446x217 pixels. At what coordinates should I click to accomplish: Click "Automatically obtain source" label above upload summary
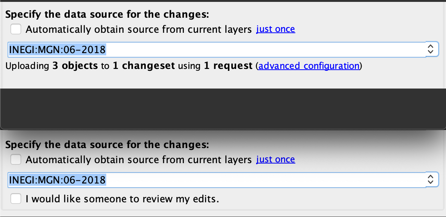click(138, 29)
